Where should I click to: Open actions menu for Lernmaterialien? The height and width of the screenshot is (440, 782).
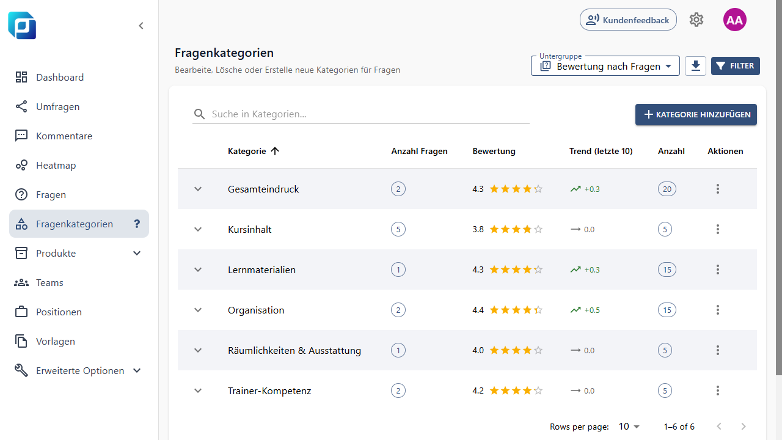[x=718, y=269]
